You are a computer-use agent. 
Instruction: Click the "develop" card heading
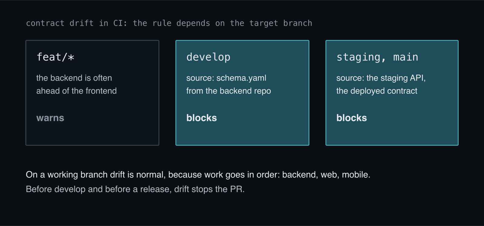point(208,57)
